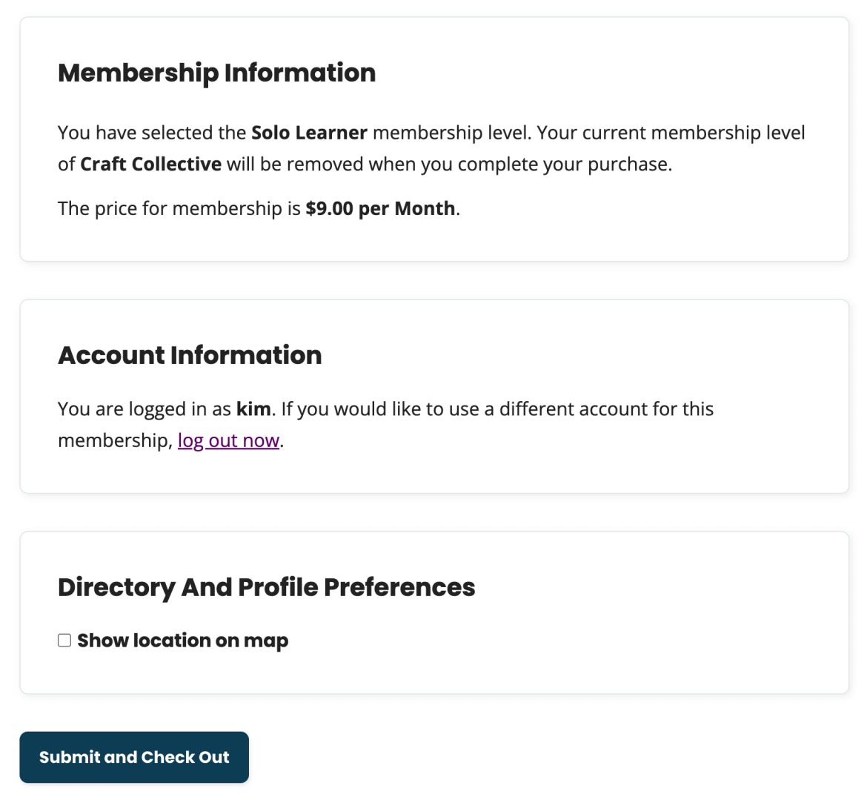Click inside the Account Information panel
Screen dimensions: 867x797
433,397
